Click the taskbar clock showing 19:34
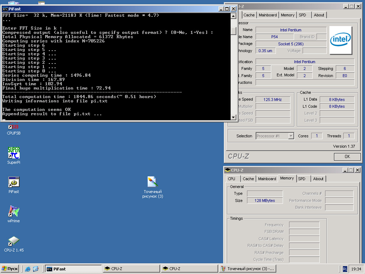The image size is (365, 274). [x=356, y=269]
